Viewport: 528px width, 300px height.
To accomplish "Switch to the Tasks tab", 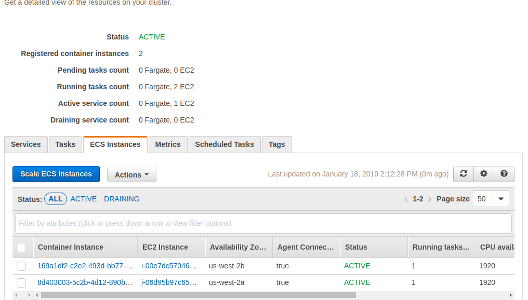I will 65,145.
